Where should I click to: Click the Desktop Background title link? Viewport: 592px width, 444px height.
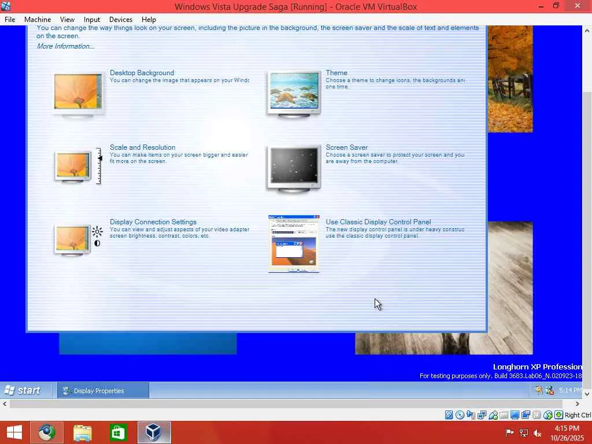click(x=142, y=72)
